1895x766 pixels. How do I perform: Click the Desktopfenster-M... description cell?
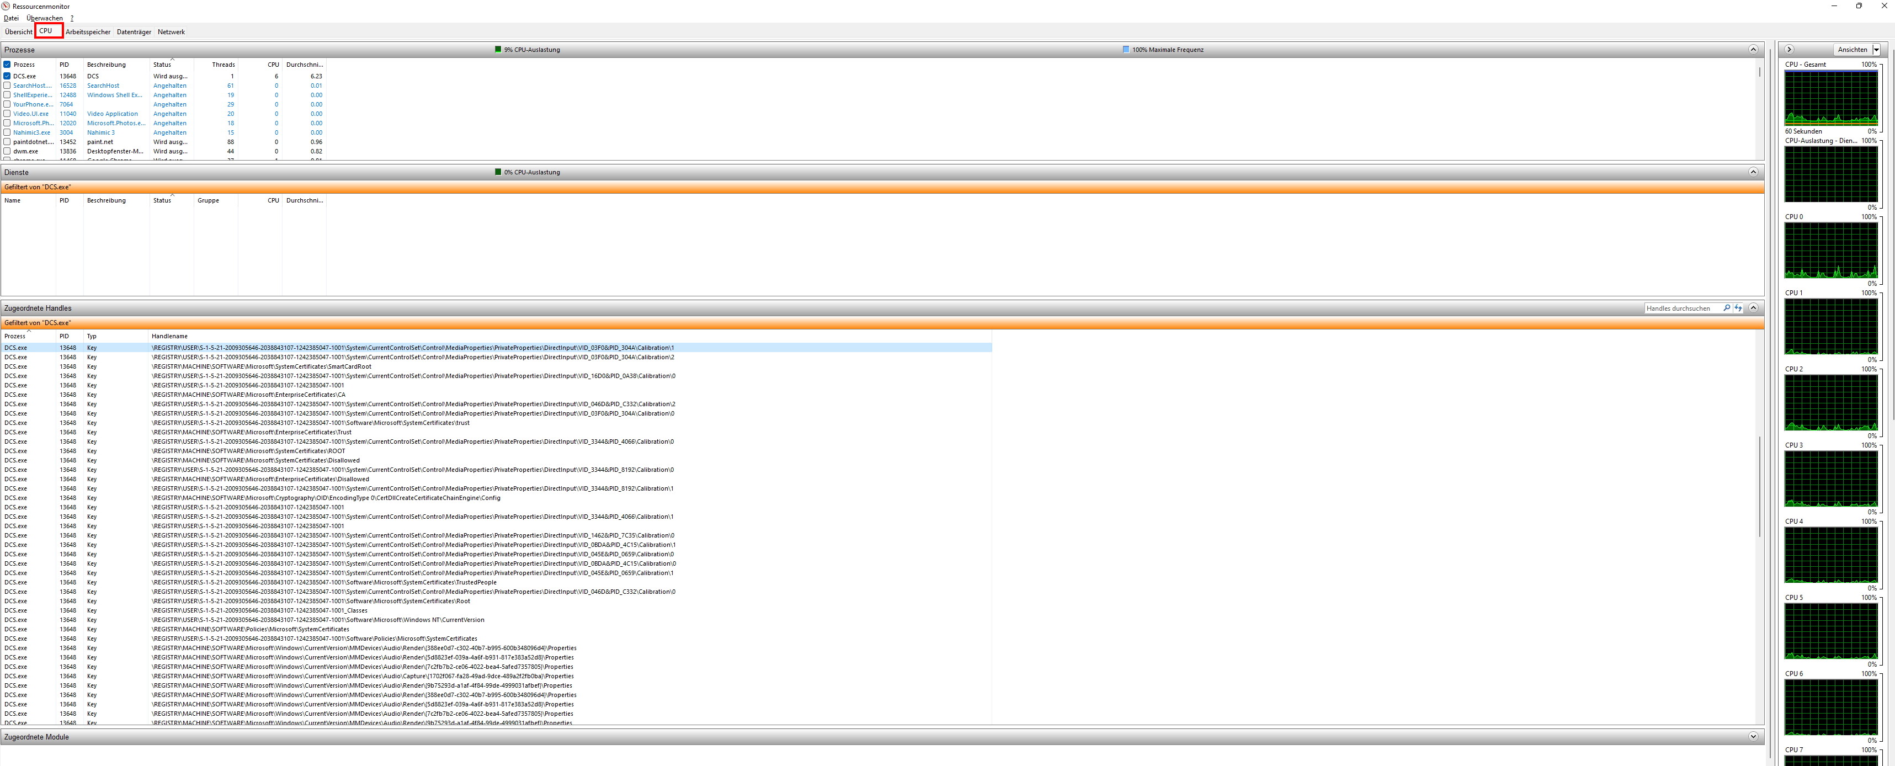(115, 152)
